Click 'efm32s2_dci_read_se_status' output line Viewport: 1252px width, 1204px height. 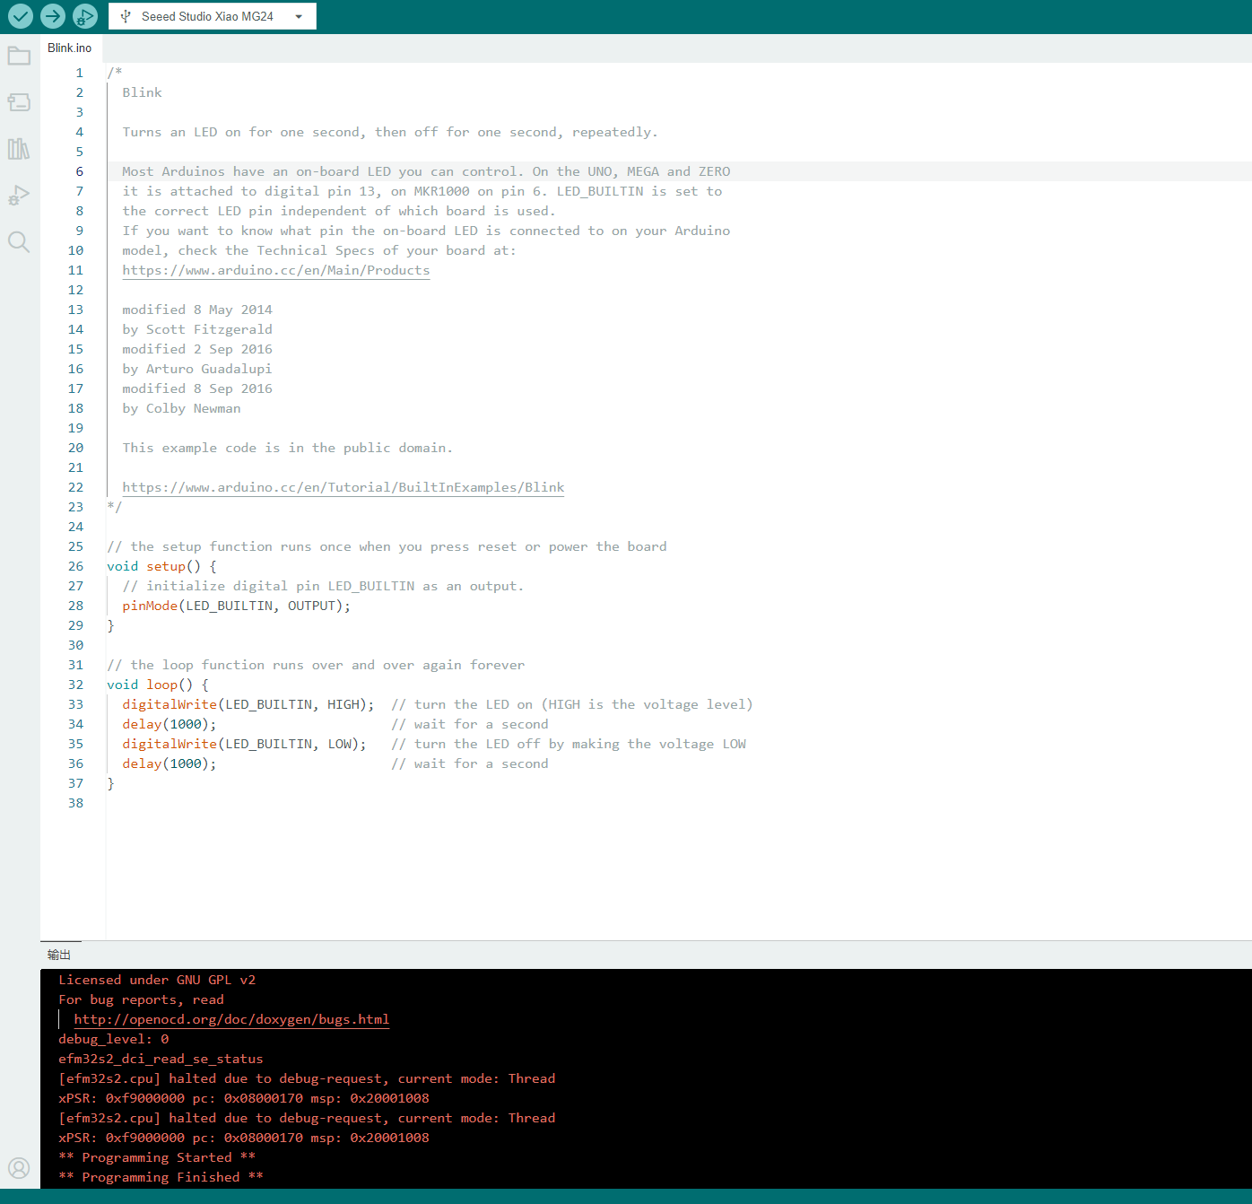tap(161, 1059)
